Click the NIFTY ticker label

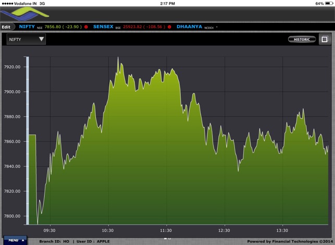coord(27,27)
